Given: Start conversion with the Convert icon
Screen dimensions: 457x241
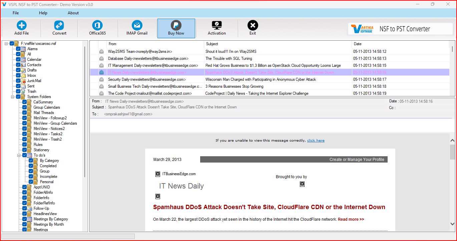Looking at the screenshot, I should click(x=59, y=25).
